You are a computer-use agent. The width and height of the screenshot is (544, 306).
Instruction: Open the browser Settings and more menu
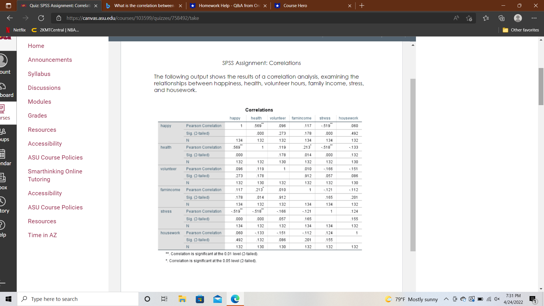tap(534, 18)
